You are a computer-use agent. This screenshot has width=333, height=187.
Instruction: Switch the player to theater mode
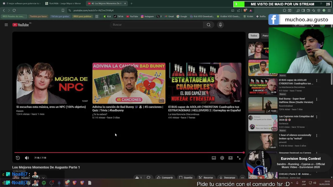click(x=230, y=158)
